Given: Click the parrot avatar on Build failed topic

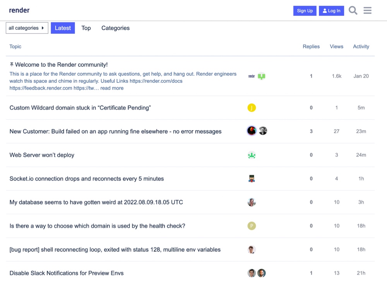Looking at the screenshot, I should (x=252, y=131).
